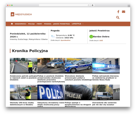Click the pressure reading 1022 hPa
This screenshot has height=115, width=136.
pos(69,38)
